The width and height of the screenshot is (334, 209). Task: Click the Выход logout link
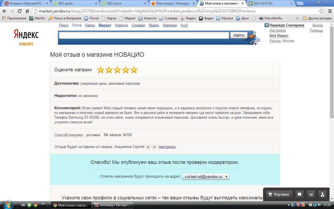[318, 25]
